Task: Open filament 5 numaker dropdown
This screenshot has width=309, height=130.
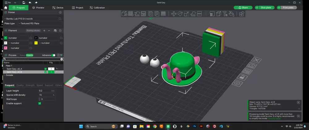Action: (x=18, y=48)
